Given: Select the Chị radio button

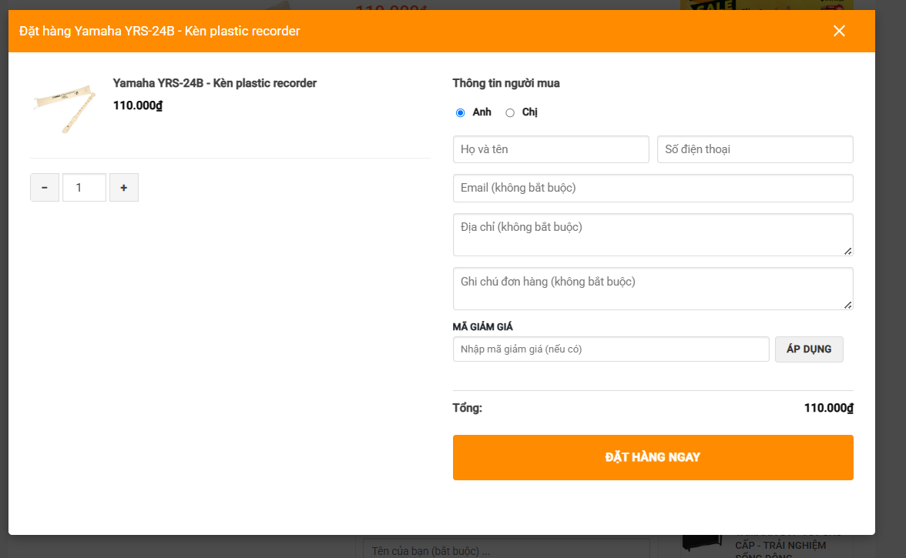Looking at the screenshot, I should 510,112.
